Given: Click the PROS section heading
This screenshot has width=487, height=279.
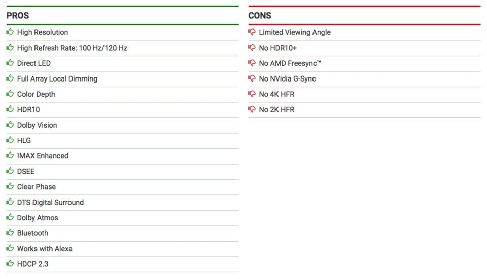Looking at the screenshot, I should coord(18,16).
